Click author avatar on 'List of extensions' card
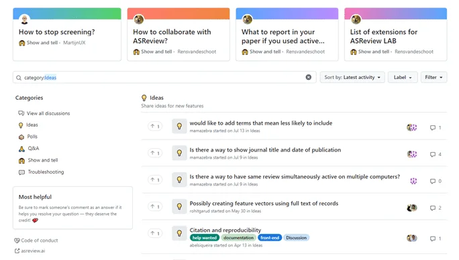The image size is (459, 260). coord(356,19)
